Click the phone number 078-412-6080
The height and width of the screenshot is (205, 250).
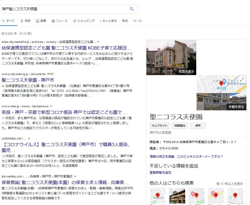[x=169, y=149]
